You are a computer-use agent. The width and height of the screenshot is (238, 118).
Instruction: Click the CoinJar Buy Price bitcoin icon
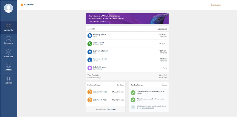(90, 92)
